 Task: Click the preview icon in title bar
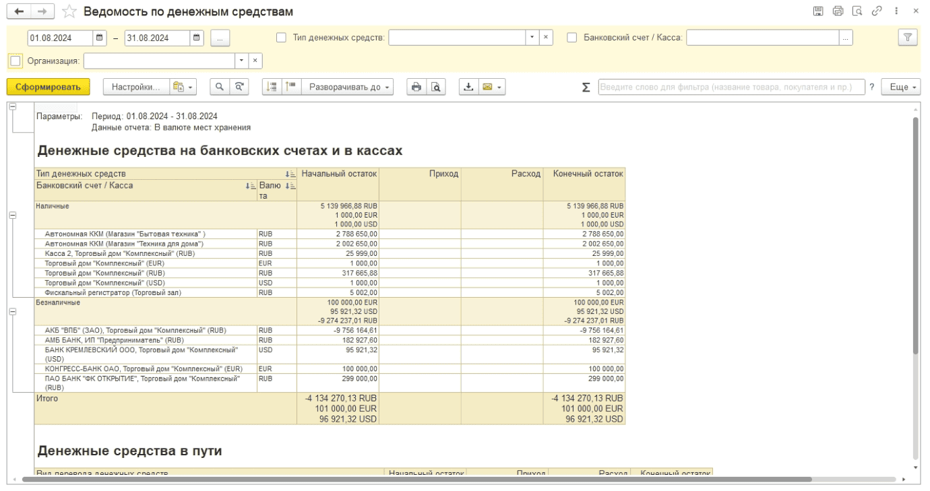(857, 11)
